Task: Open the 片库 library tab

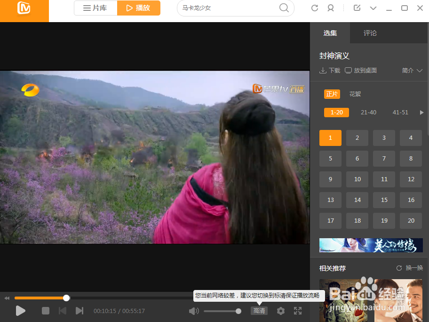Action: coord(95,8)
